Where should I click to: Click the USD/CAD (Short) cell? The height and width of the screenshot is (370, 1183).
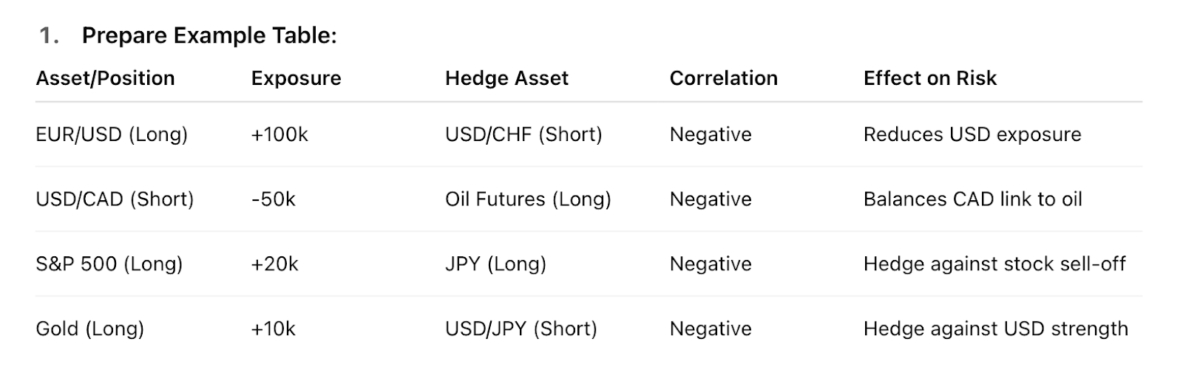tap(115, 199)
